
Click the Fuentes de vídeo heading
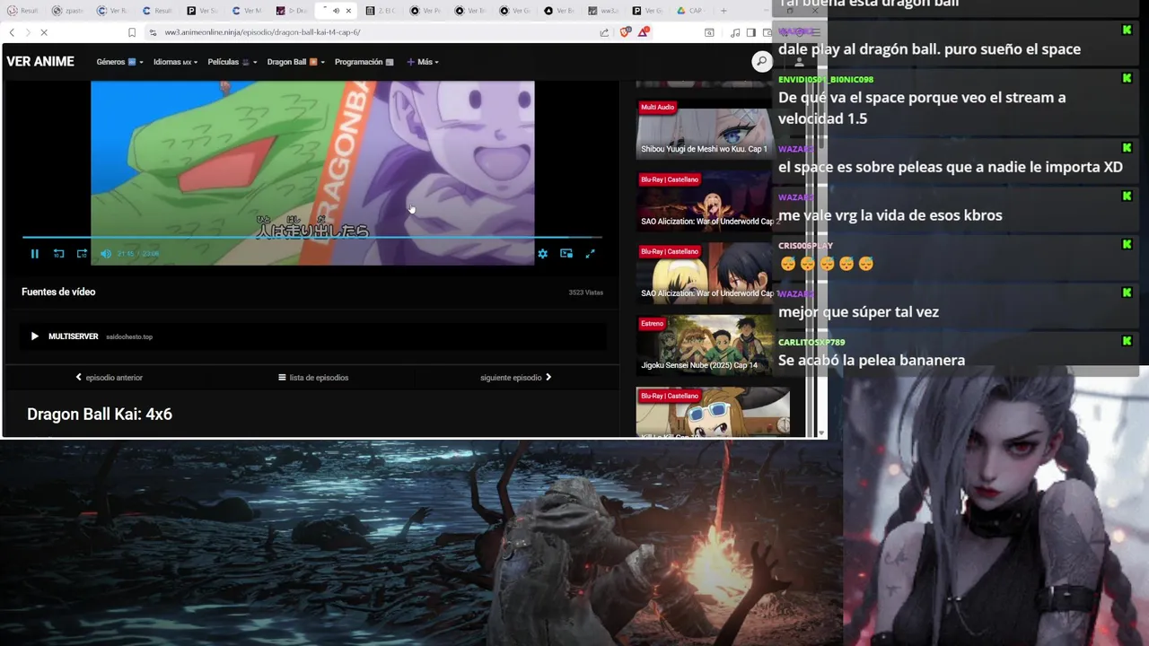58,292
